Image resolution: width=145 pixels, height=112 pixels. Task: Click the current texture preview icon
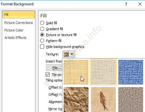point(66,54)
